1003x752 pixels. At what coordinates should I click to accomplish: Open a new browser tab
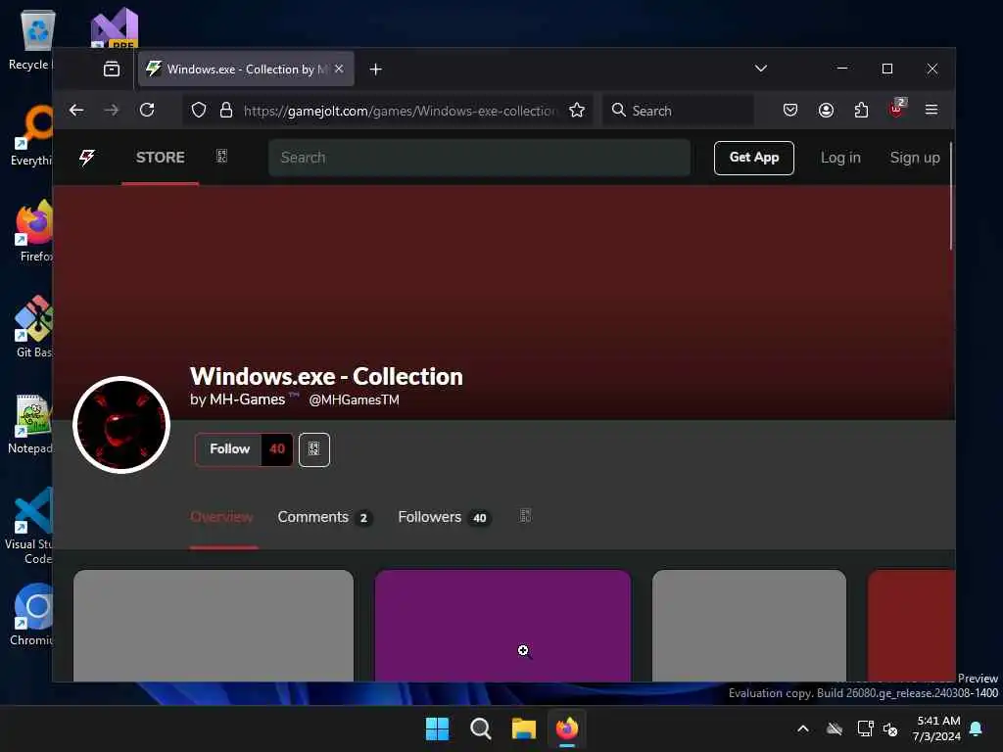click(375, 70)
